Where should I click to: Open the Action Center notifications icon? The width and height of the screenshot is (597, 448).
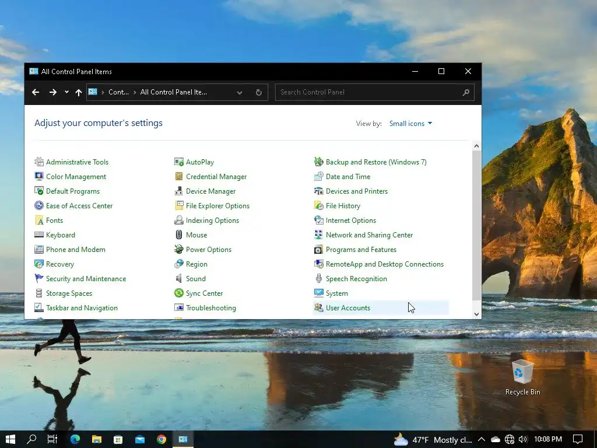[578, 439]
